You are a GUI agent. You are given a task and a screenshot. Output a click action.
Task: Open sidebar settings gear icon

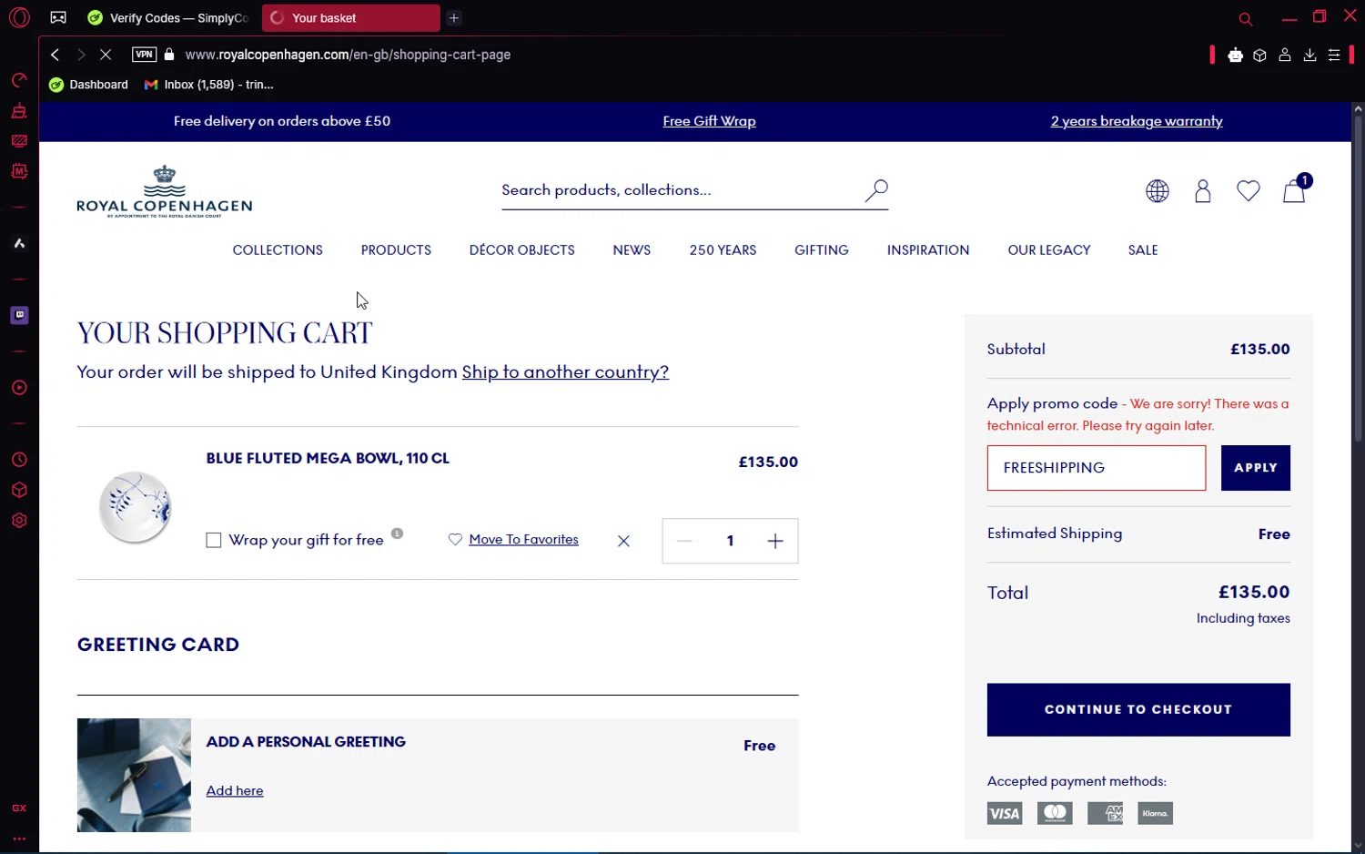[x=19, y=521]
